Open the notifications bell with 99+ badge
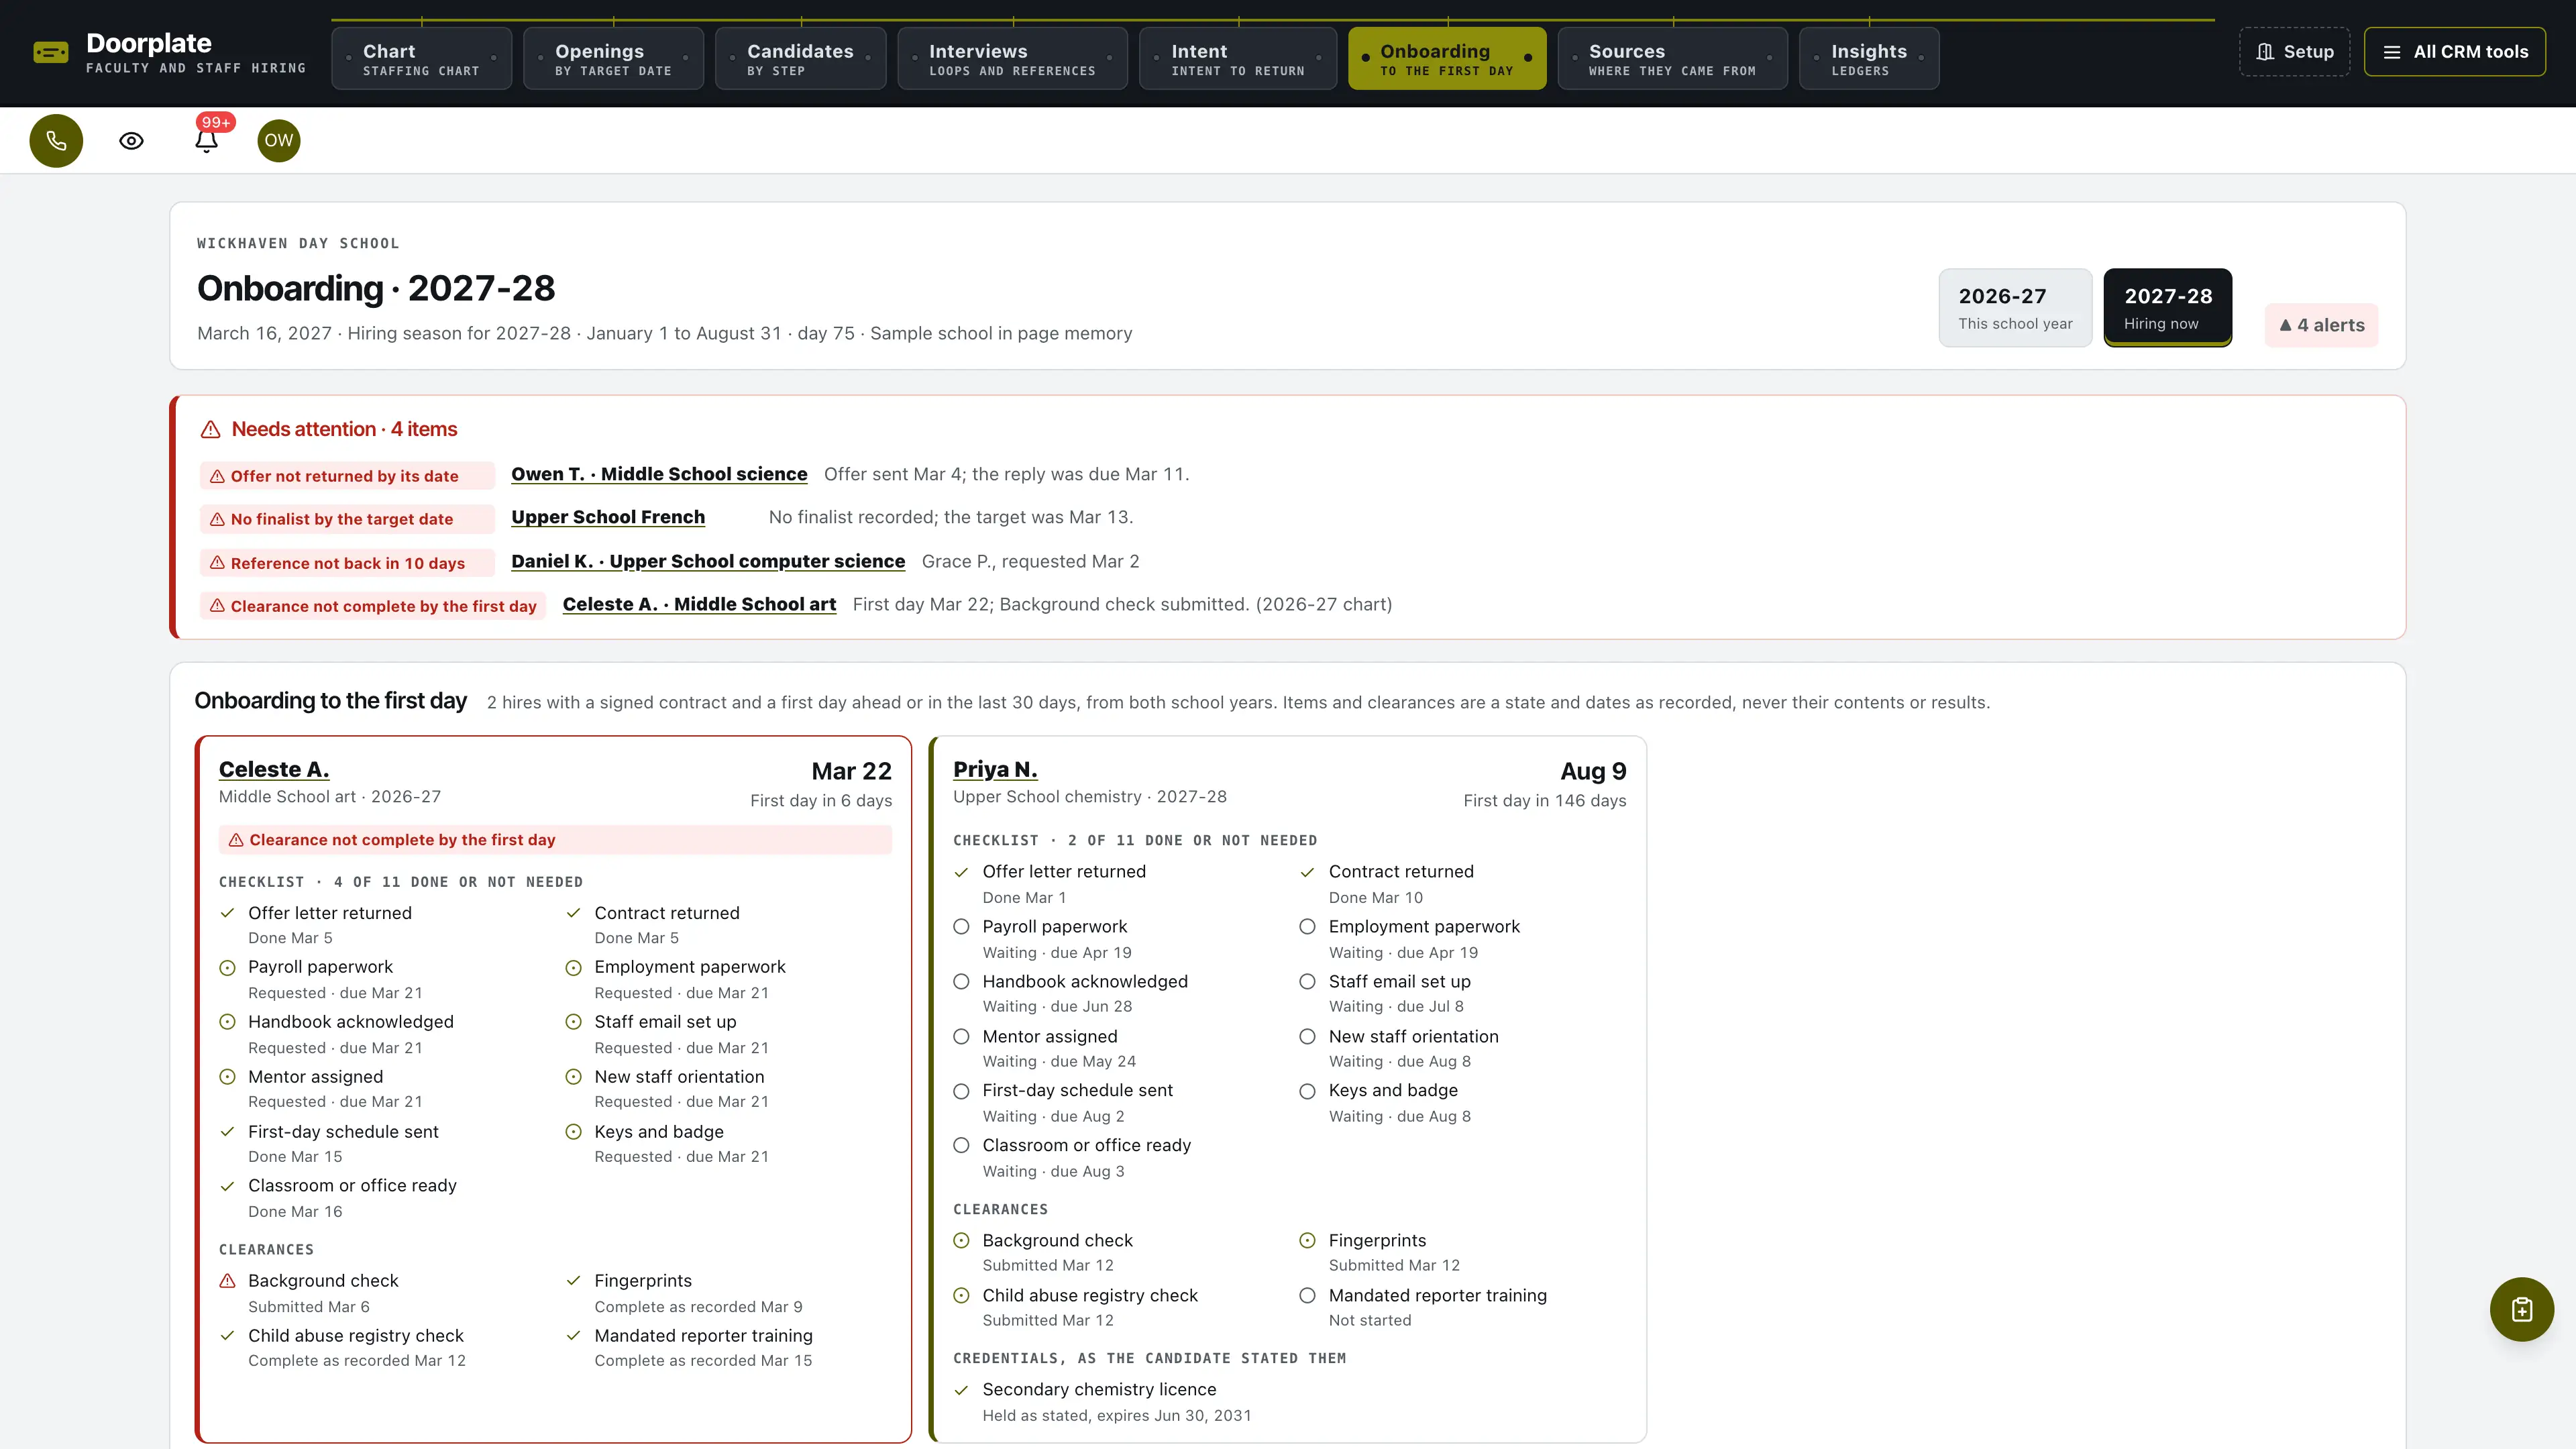The width and height of the screenshot is (2576, 1449). tap(207, 141)
